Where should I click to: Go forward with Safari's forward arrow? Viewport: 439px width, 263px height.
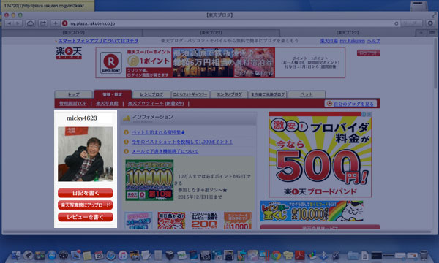click(x=18, y=23)
